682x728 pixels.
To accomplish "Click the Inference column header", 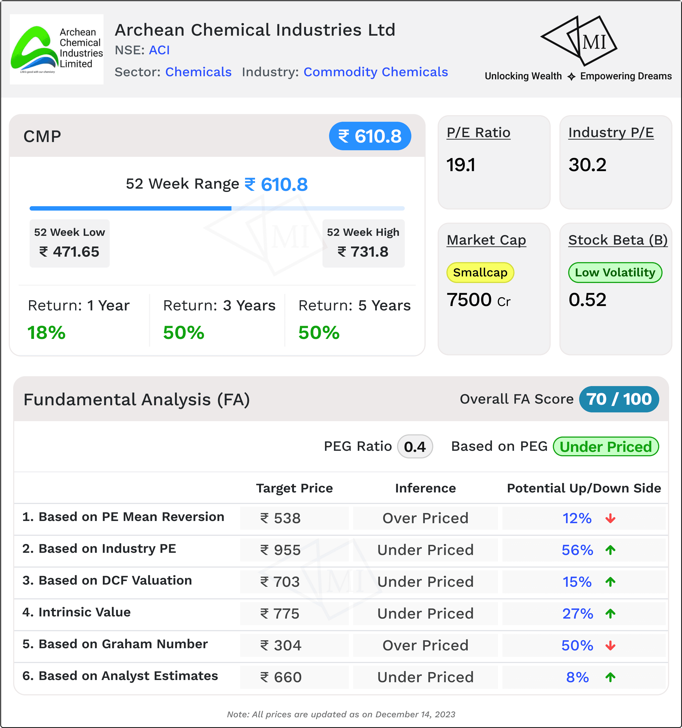I will pyautogui.click(x=426, y=489).
